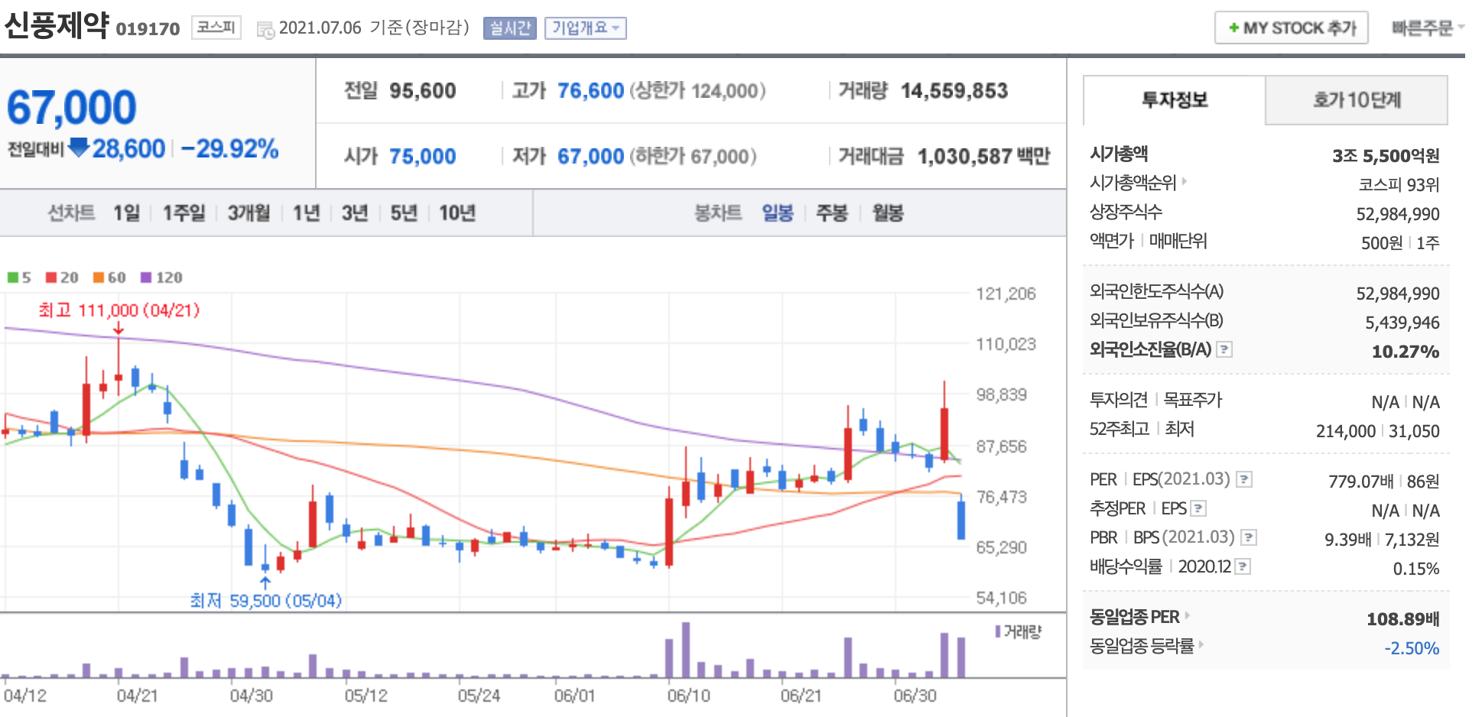Click the PBR value 9.39배
The image size is (1482, 717).
click(x=1348, y=540)
